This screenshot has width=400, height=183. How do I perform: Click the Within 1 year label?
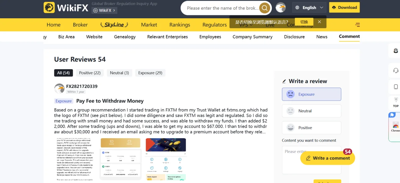click(76, 92)
